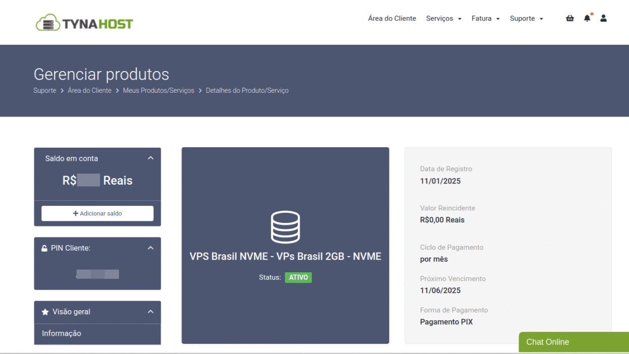Click the Adicionar saldo button
This screenshot has width=629, height=354.
(97, 213)
